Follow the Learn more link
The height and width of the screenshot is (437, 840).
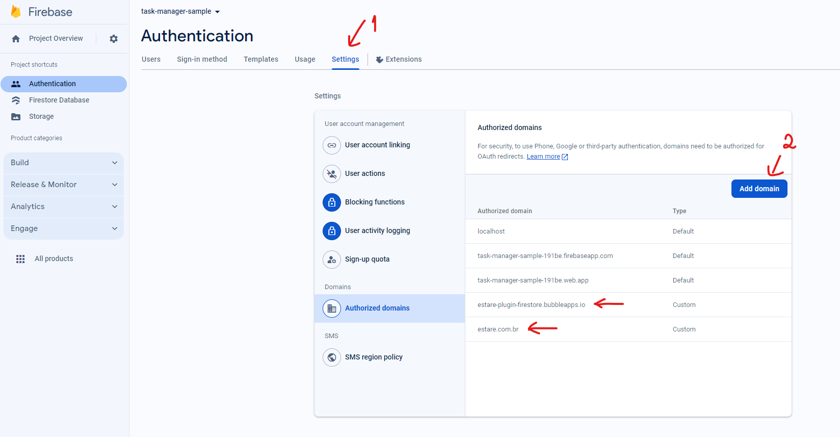click(543, 157)
